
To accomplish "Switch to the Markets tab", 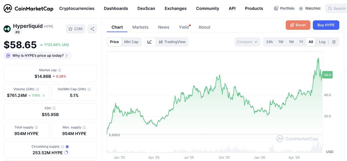I will [140, 27].
